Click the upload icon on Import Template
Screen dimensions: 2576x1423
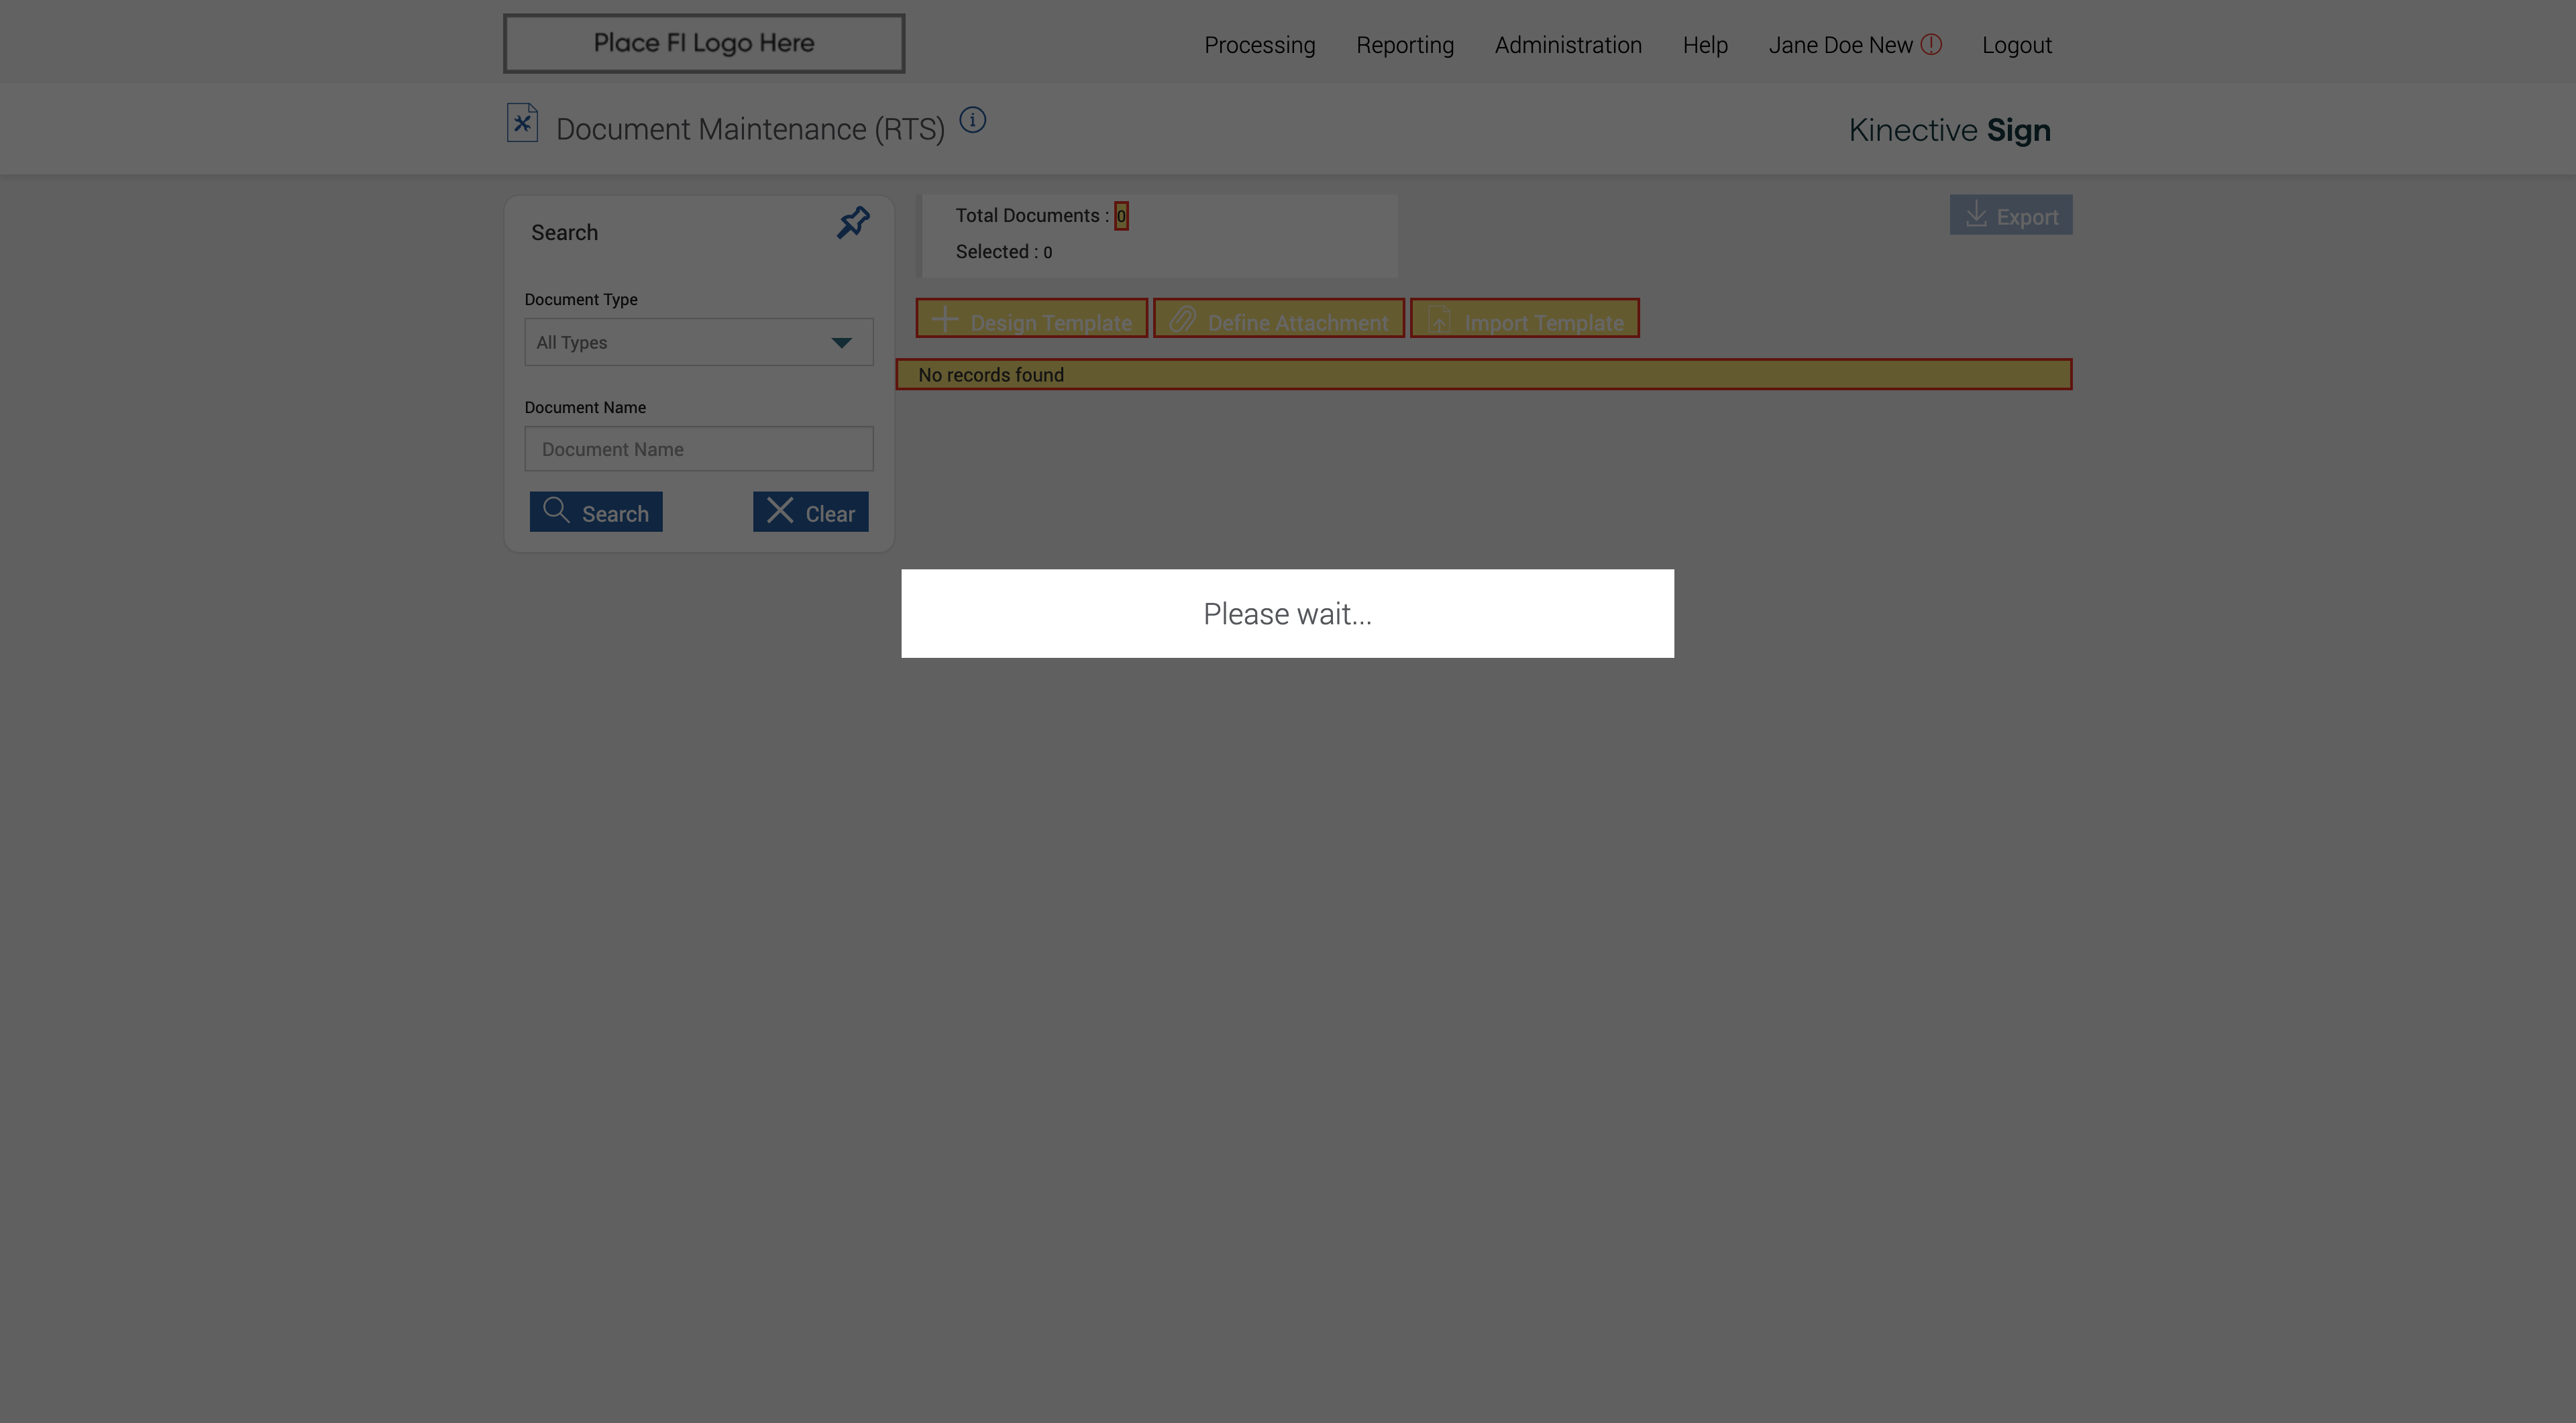coord(1439,320)
